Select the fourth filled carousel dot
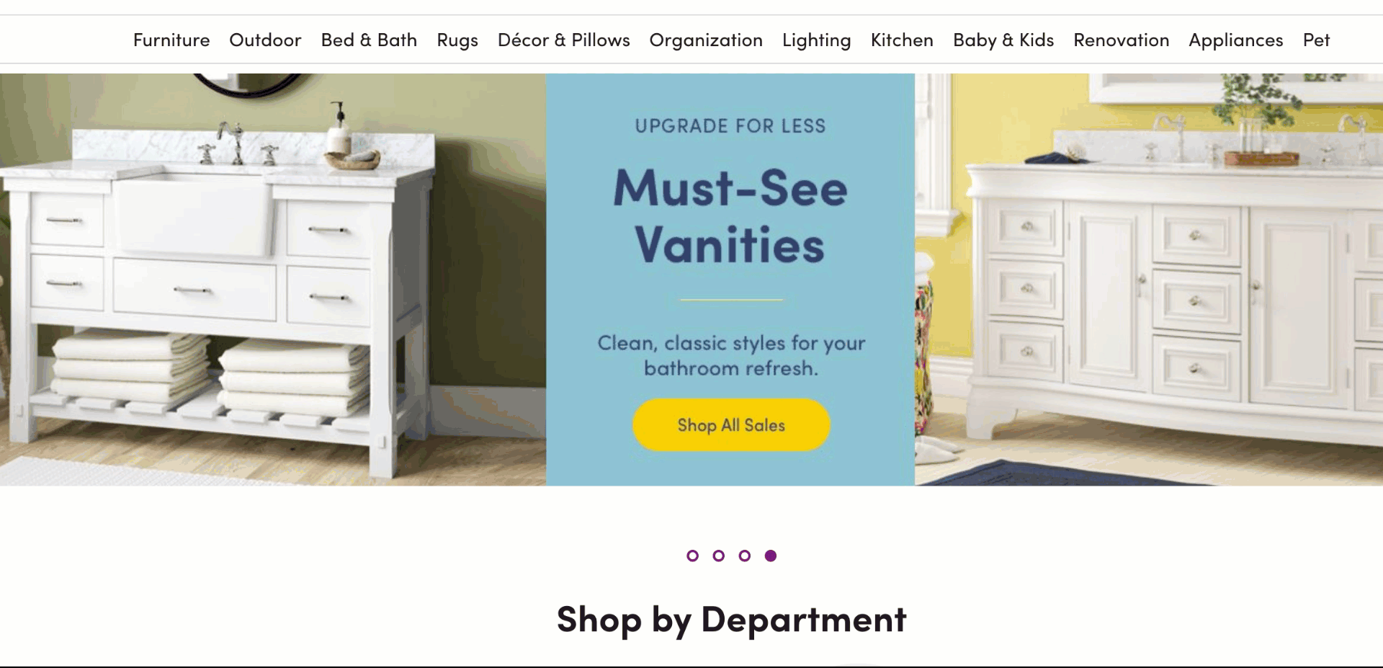This screenshot has width=1383, height=668. (770, 556)
